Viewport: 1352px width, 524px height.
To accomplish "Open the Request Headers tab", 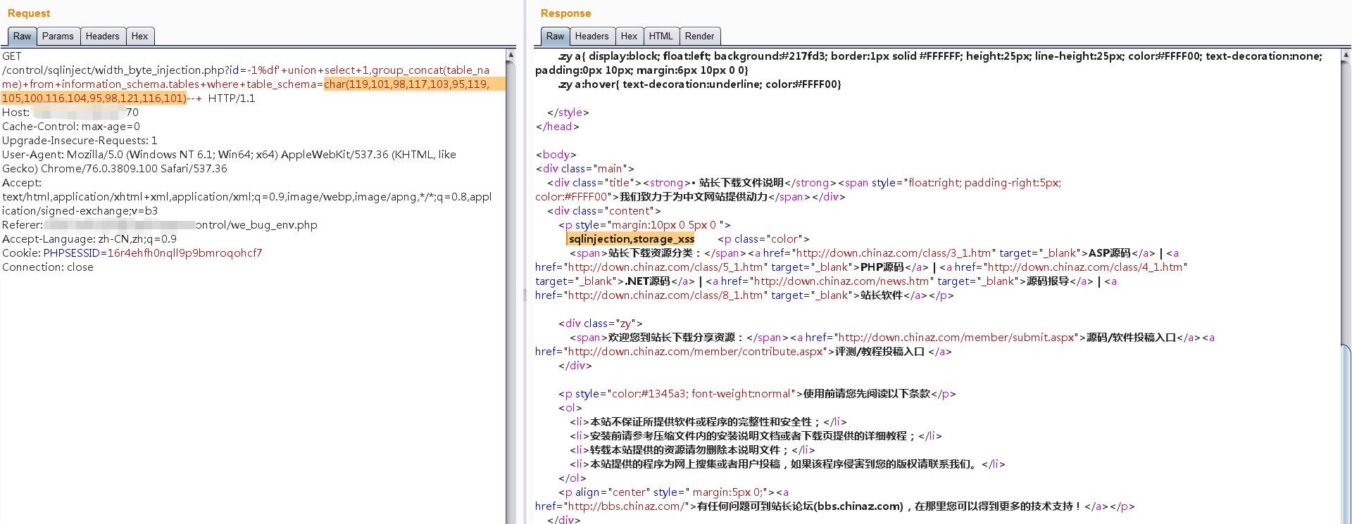I will [x=103, y=37].
